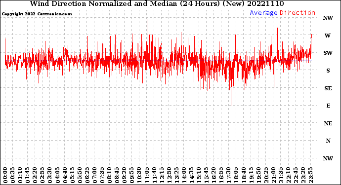The width and height of the screenshot is (341, 185).
Task: Click the Copyright 2022 Cartronics.com text
Action: pos(37,14)
